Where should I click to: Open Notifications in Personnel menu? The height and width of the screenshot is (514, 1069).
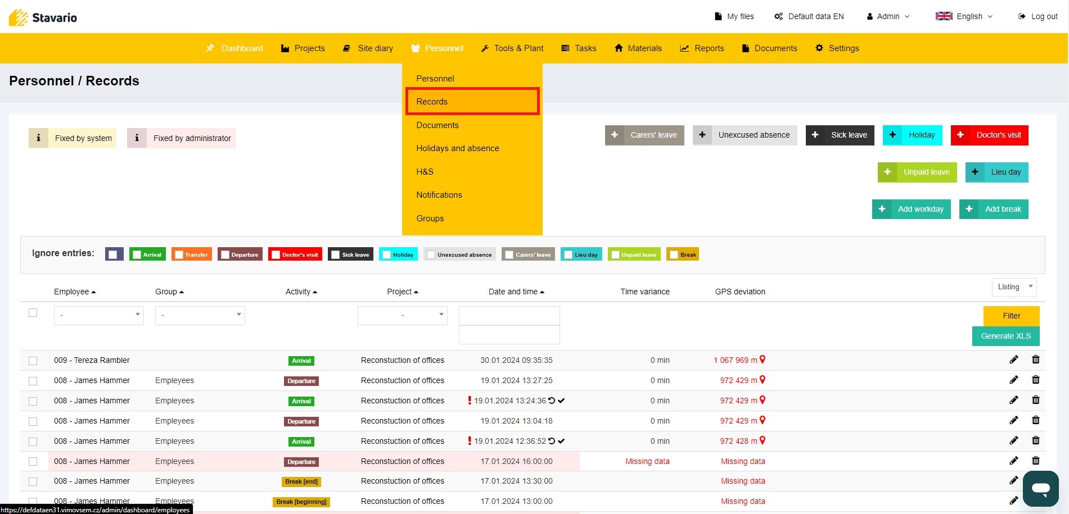tap(439, 195)
